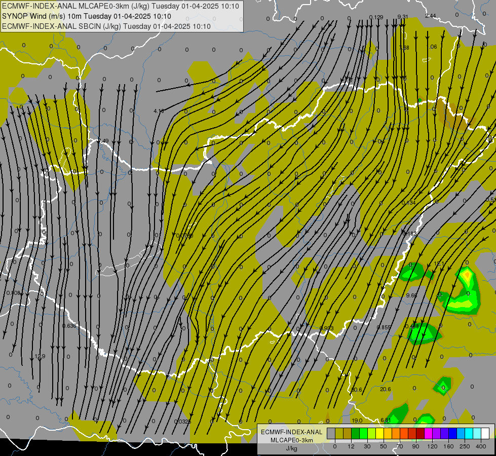Click the 30 legend scale label
The height and width of the screenshot is (456, 496).
[367, 446]
